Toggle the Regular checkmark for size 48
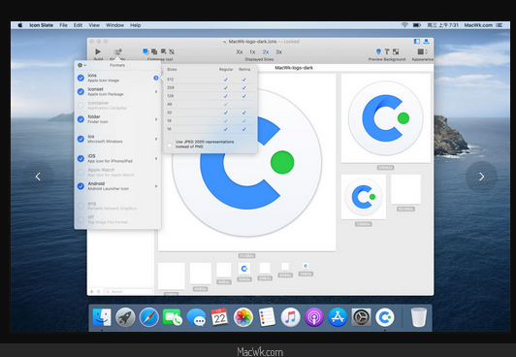The height and width of the screenshot is (357, 516). (x=226, y=105)
